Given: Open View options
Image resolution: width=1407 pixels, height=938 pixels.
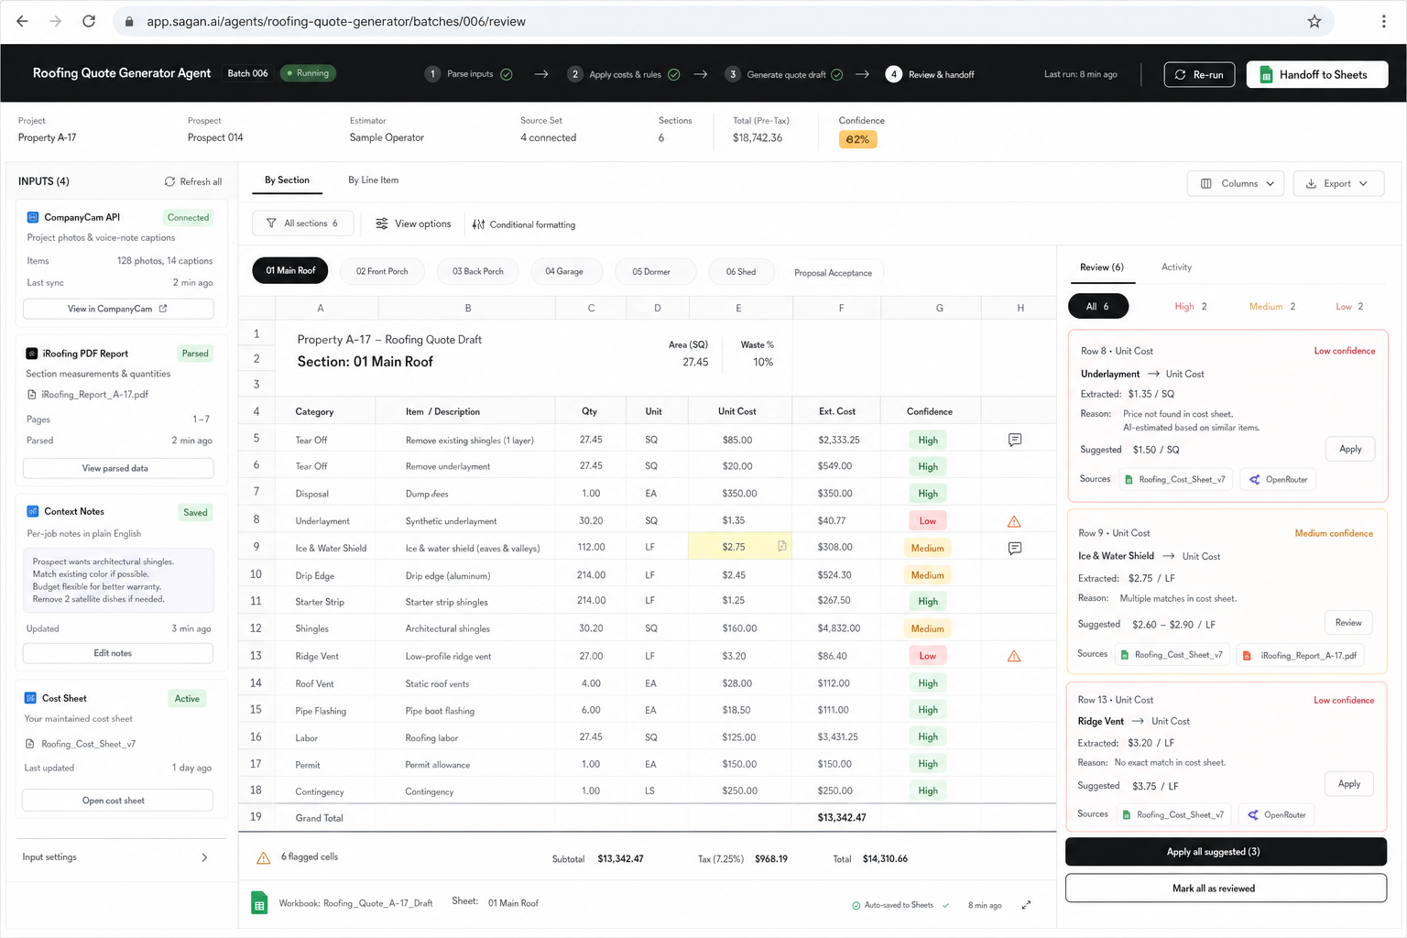Looking at the screenshot, I should point(413,224).
